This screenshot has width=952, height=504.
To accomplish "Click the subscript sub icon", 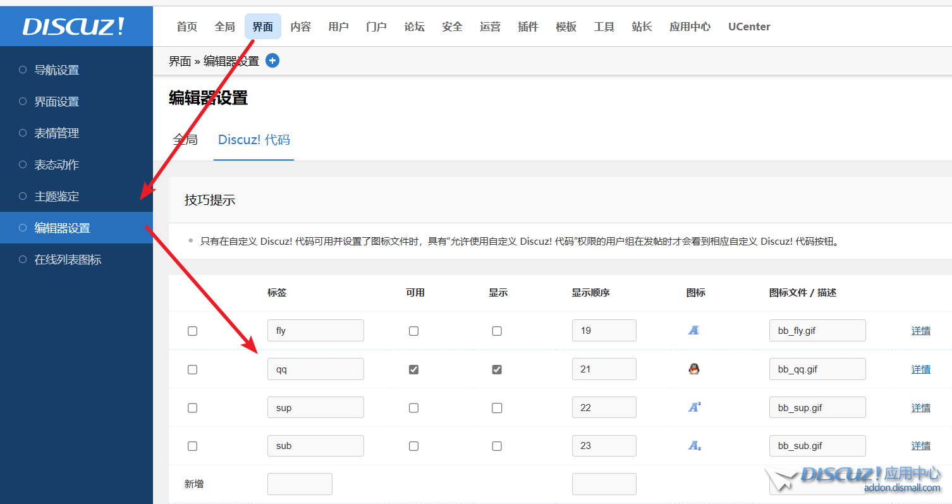I will coord(693,446).
